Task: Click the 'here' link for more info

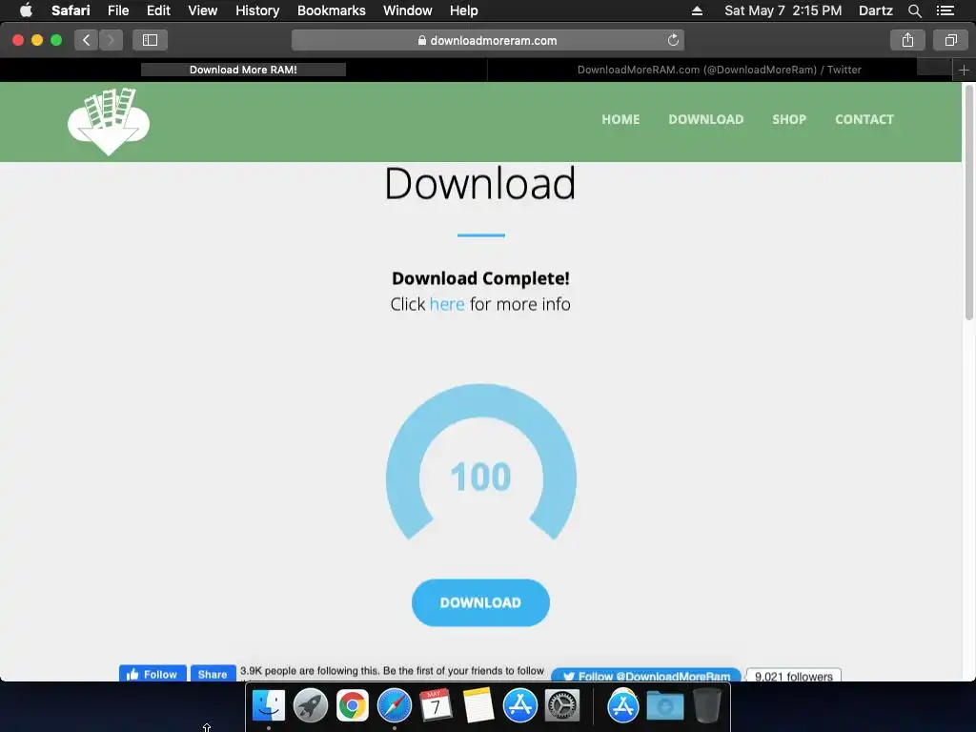Action: 447,304
